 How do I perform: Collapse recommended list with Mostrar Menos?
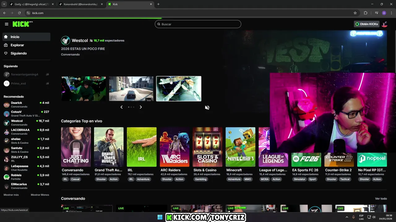tap(40, 195)
